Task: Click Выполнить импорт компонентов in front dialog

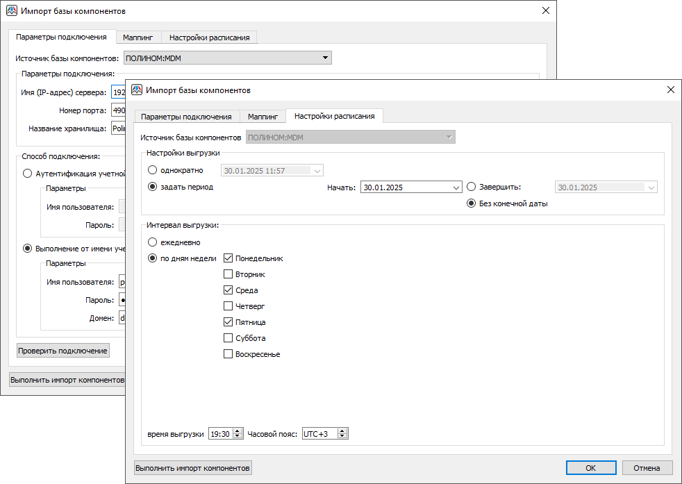Action: [192, 468]
